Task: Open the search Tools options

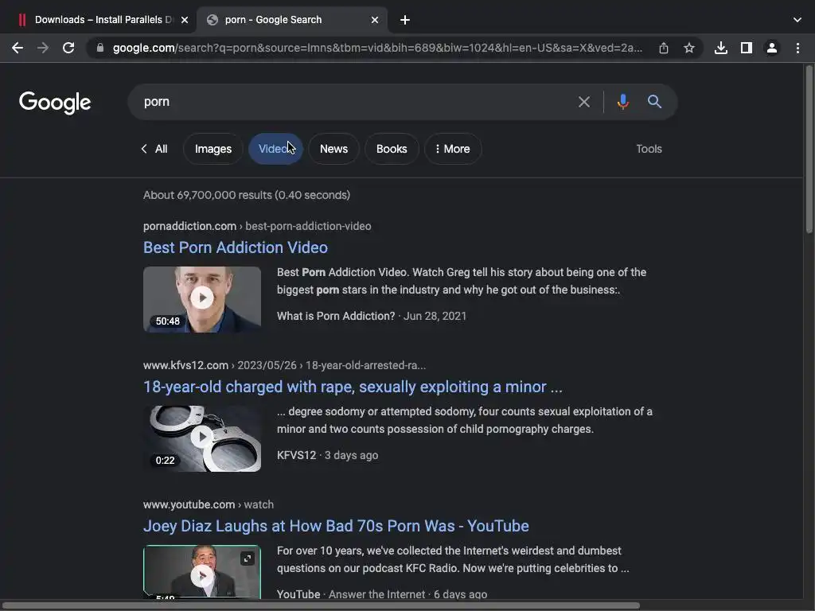Action: (649, 149)
